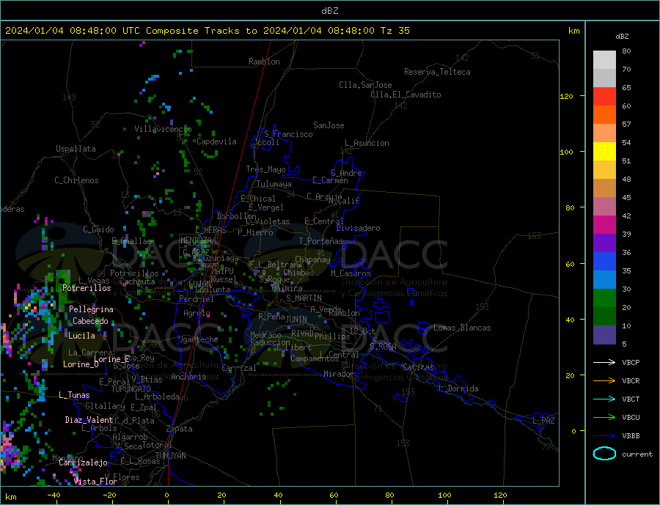Click the blue VBBB arrow icon
The width and height of the screenshot is (660, 505).
pos(604,435)
